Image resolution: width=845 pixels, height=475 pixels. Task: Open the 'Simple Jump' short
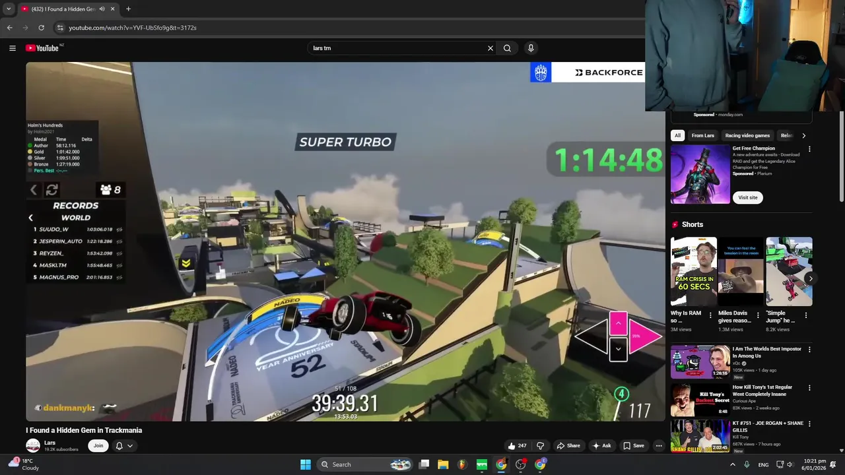789,272
